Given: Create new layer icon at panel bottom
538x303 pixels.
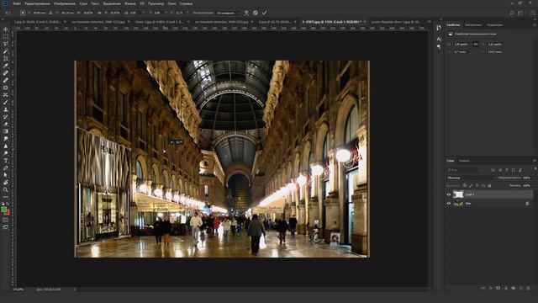Looking at the screenshot, I should (x=521, y=288).
